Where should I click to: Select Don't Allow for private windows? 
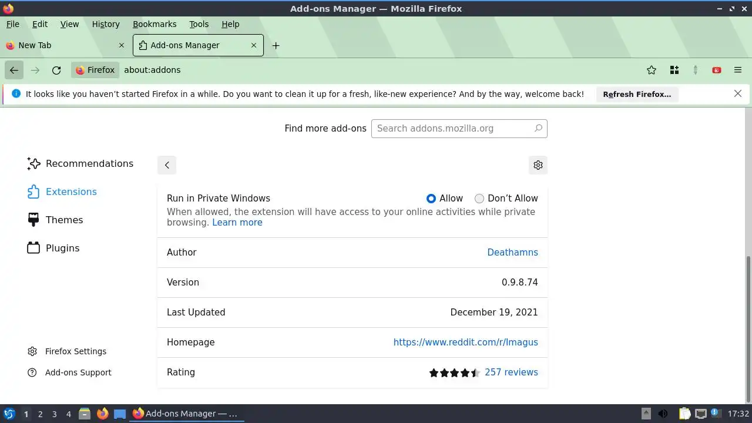479,199
